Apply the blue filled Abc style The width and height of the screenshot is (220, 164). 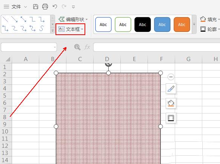point(162,25)
